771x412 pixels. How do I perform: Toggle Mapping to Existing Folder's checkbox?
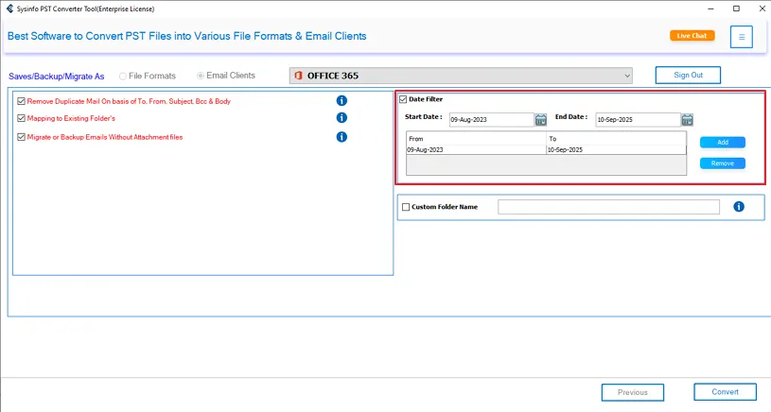[x=21, y=119]
